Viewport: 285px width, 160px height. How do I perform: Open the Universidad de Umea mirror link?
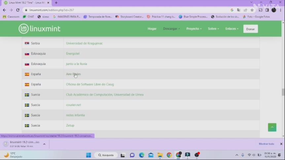105,95
